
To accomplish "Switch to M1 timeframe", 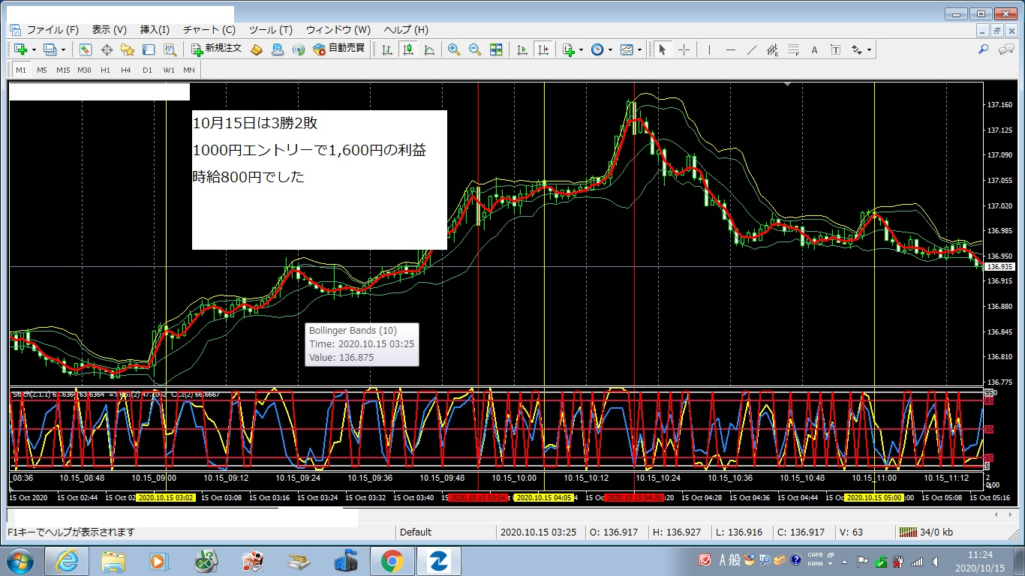I will (x=21, y=70).
